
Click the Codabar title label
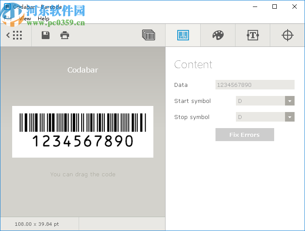(x=83, y=70)
